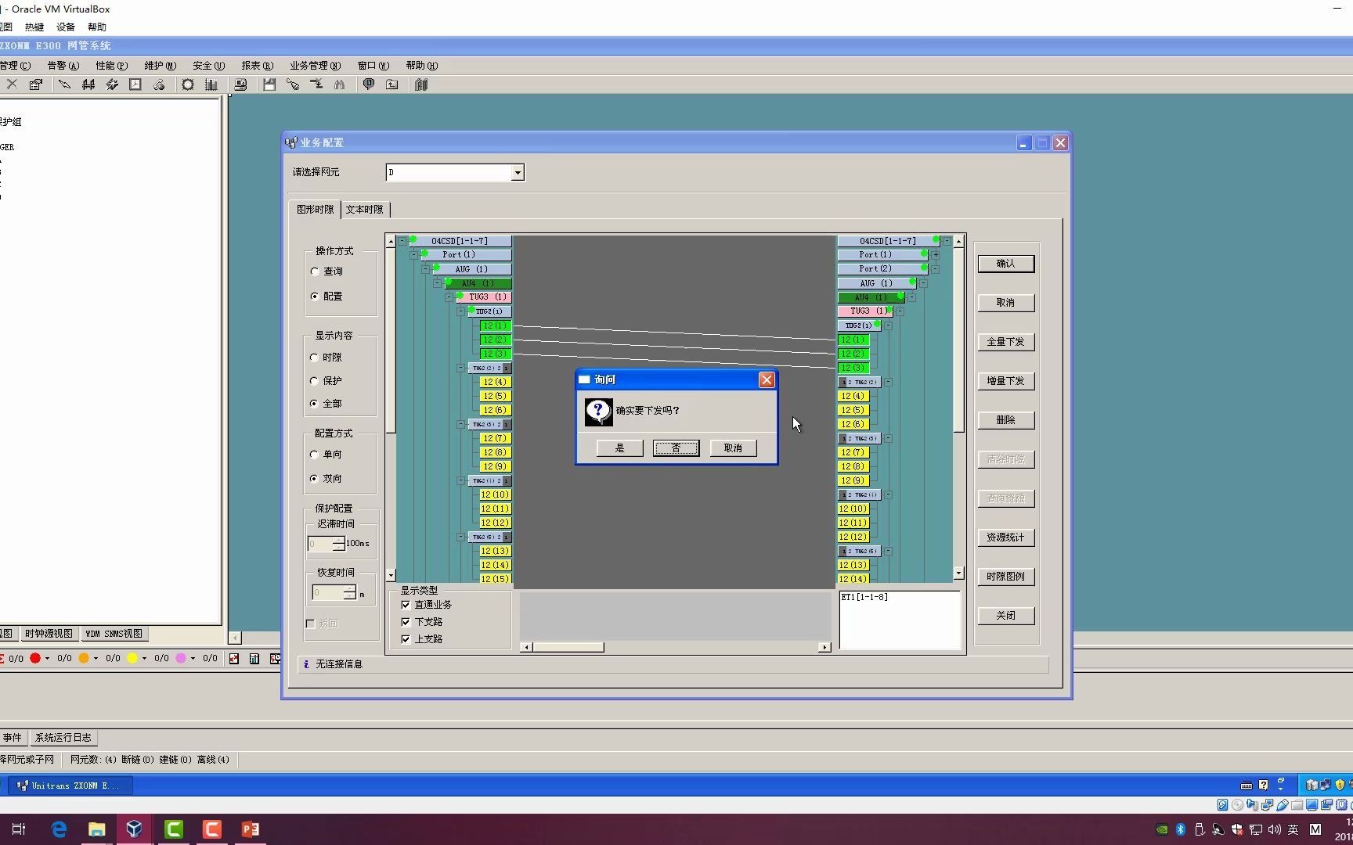Click the Task View icon in taskbar
Viewport: 1353px width, 845px height.
19,829
